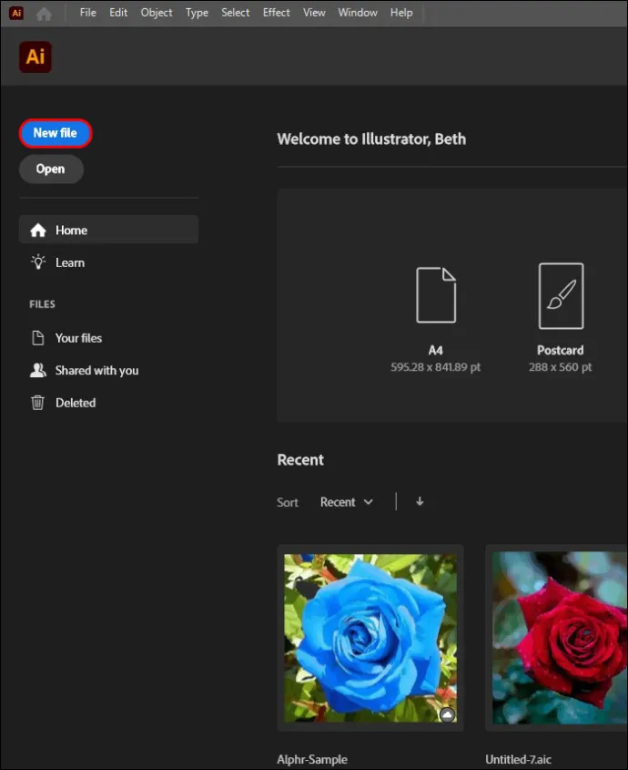Click the Open button
The width and height of the screenshot is (628, 770).
click(x=51, y=169)
